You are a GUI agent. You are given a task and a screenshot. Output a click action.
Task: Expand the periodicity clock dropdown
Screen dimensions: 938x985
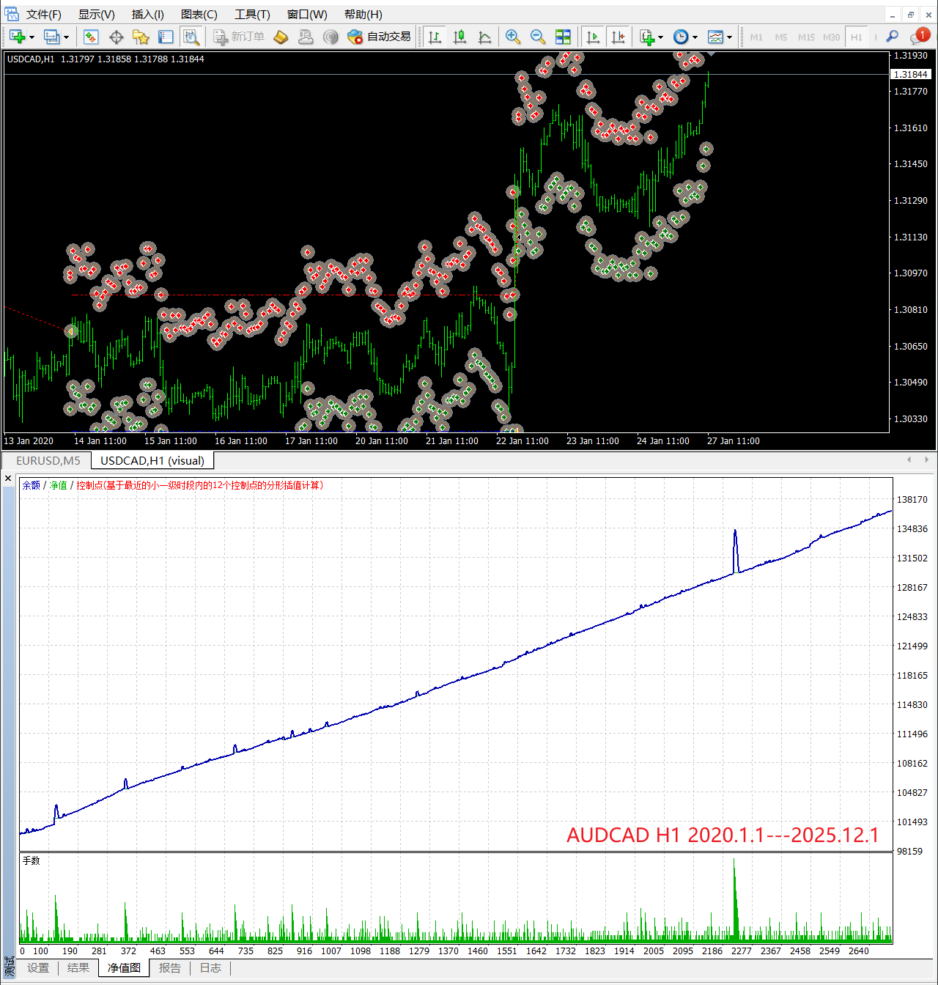695,37
